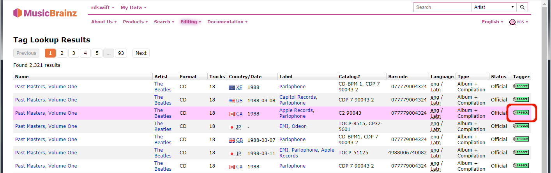Go to the Next results page
Image resolution: width=551 pixels, height=173 pixels.
[141, 53]
